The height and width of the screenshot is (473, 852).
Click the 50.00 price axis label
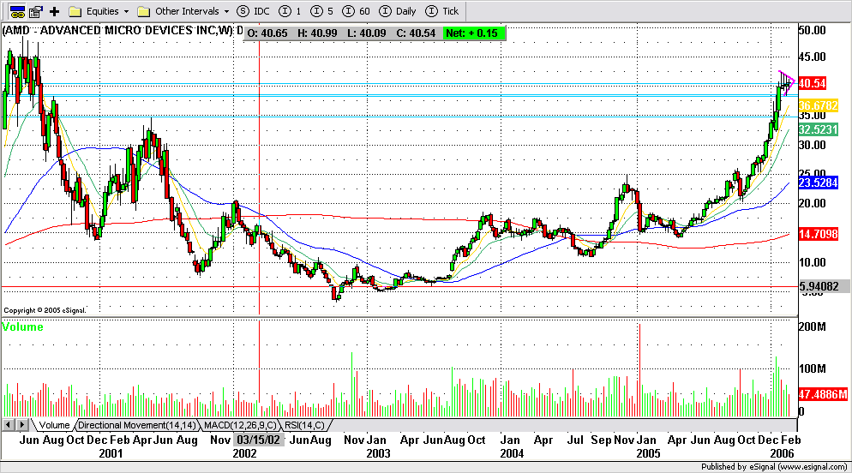(813, 30)
